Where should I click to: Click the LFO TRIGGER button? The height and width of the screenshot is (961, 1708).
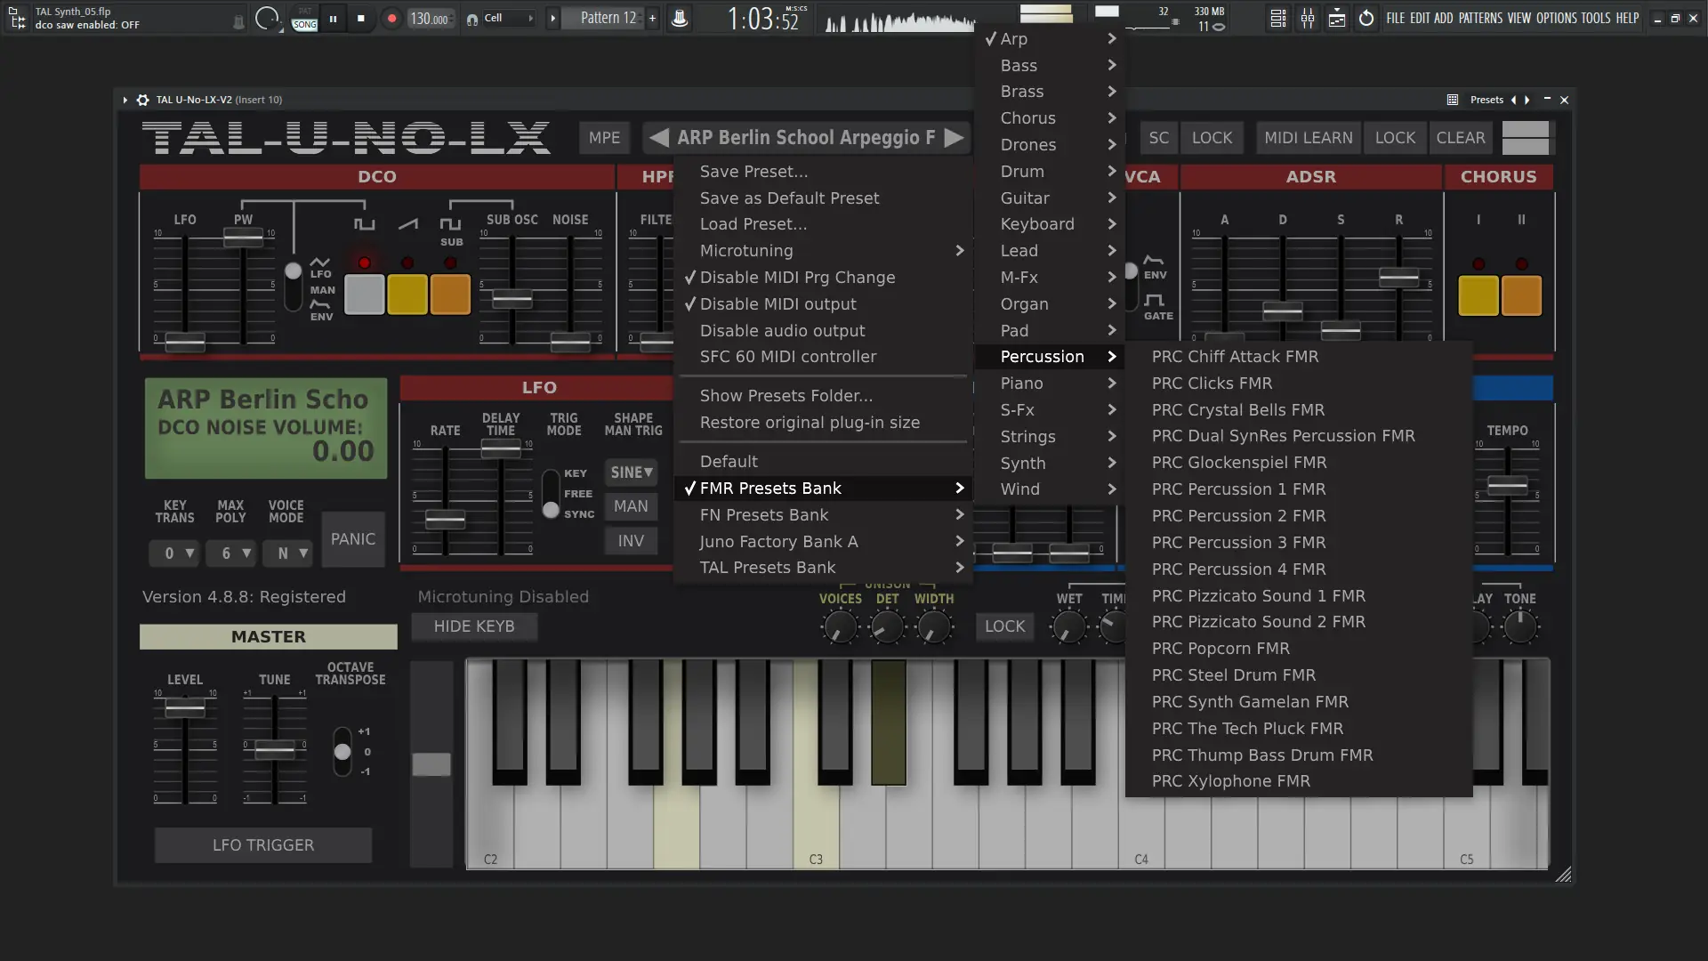pos(263,845)
